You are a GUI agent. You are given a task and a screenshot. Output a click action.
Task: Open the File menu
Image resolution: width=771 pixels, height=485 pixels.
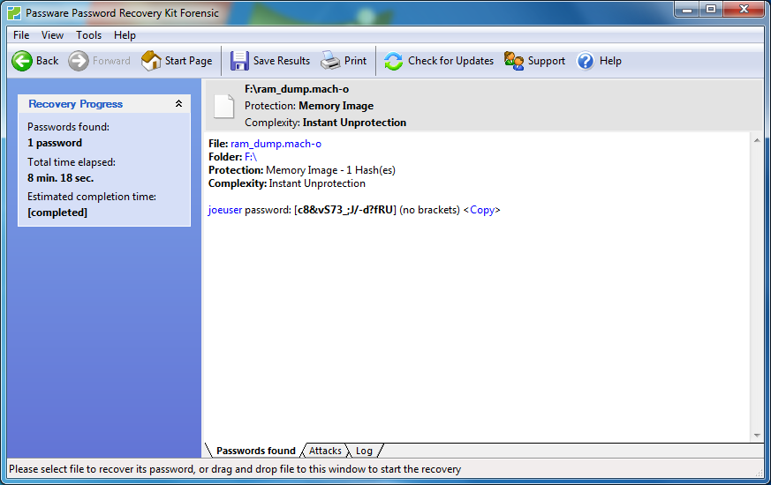pos(21,35)
